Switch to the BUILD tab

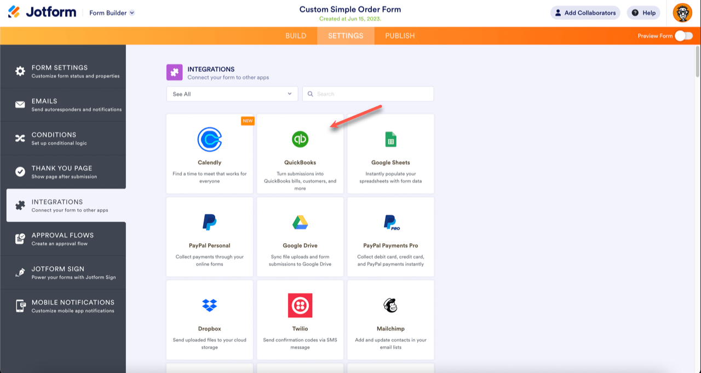click(296, 36)
